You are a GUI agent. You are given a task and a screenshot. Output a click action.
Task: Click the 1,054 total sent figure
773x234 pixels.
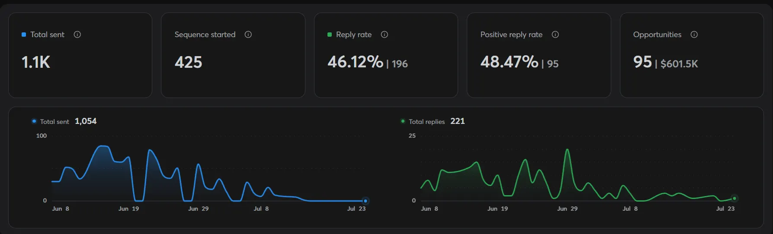(x=86, y=121)
